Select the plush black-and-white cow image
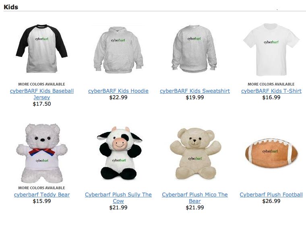 pyautogui.click(x=120, y=153)
